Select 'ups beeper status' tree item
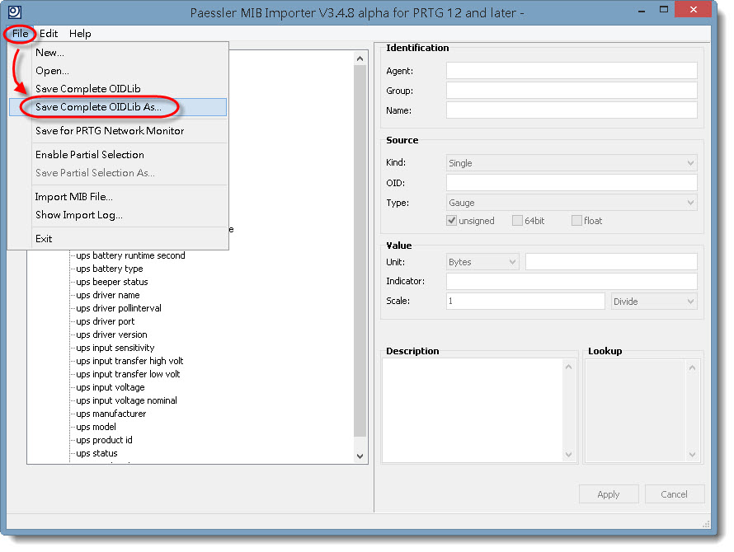Viewport: 734px width, 552px height. pyautogui.click(x=112, y=282)
